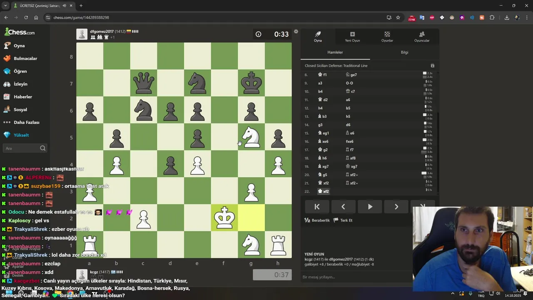
Task: Jump to the first move button
Action: 317,207
